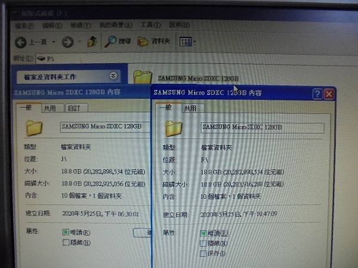The width and height of the screenshot is (358, 268).
Task: Collapse the File and Folder Tasks panel
Action: click(113, 76)
